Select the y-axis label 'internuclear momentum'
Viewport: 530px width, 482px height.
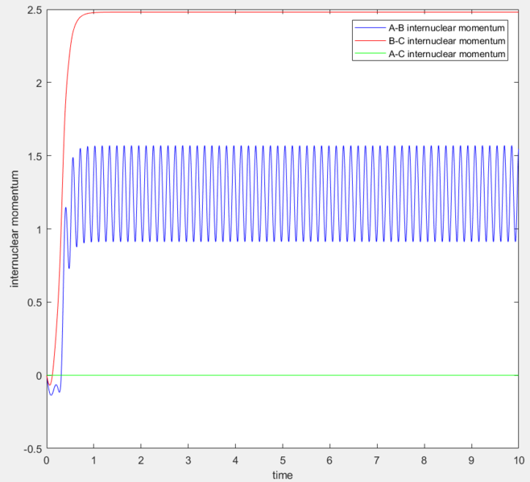tap(14, 229)
